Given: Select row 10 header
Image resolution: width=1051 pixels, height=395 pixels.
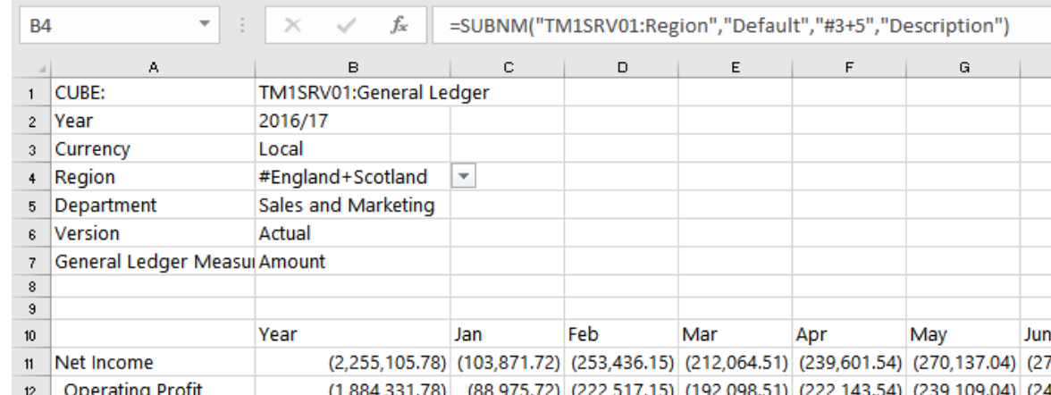Looking at the screenshot, I should coord(31,334).
